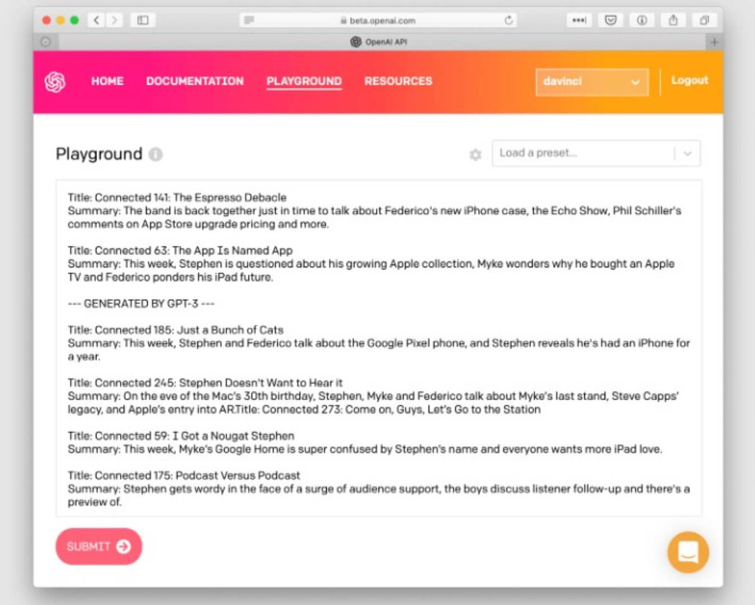
Task: Click text 'Connected 245: Stephen Doesn't Want to Hear it'
Action: [x=219, y=383]
